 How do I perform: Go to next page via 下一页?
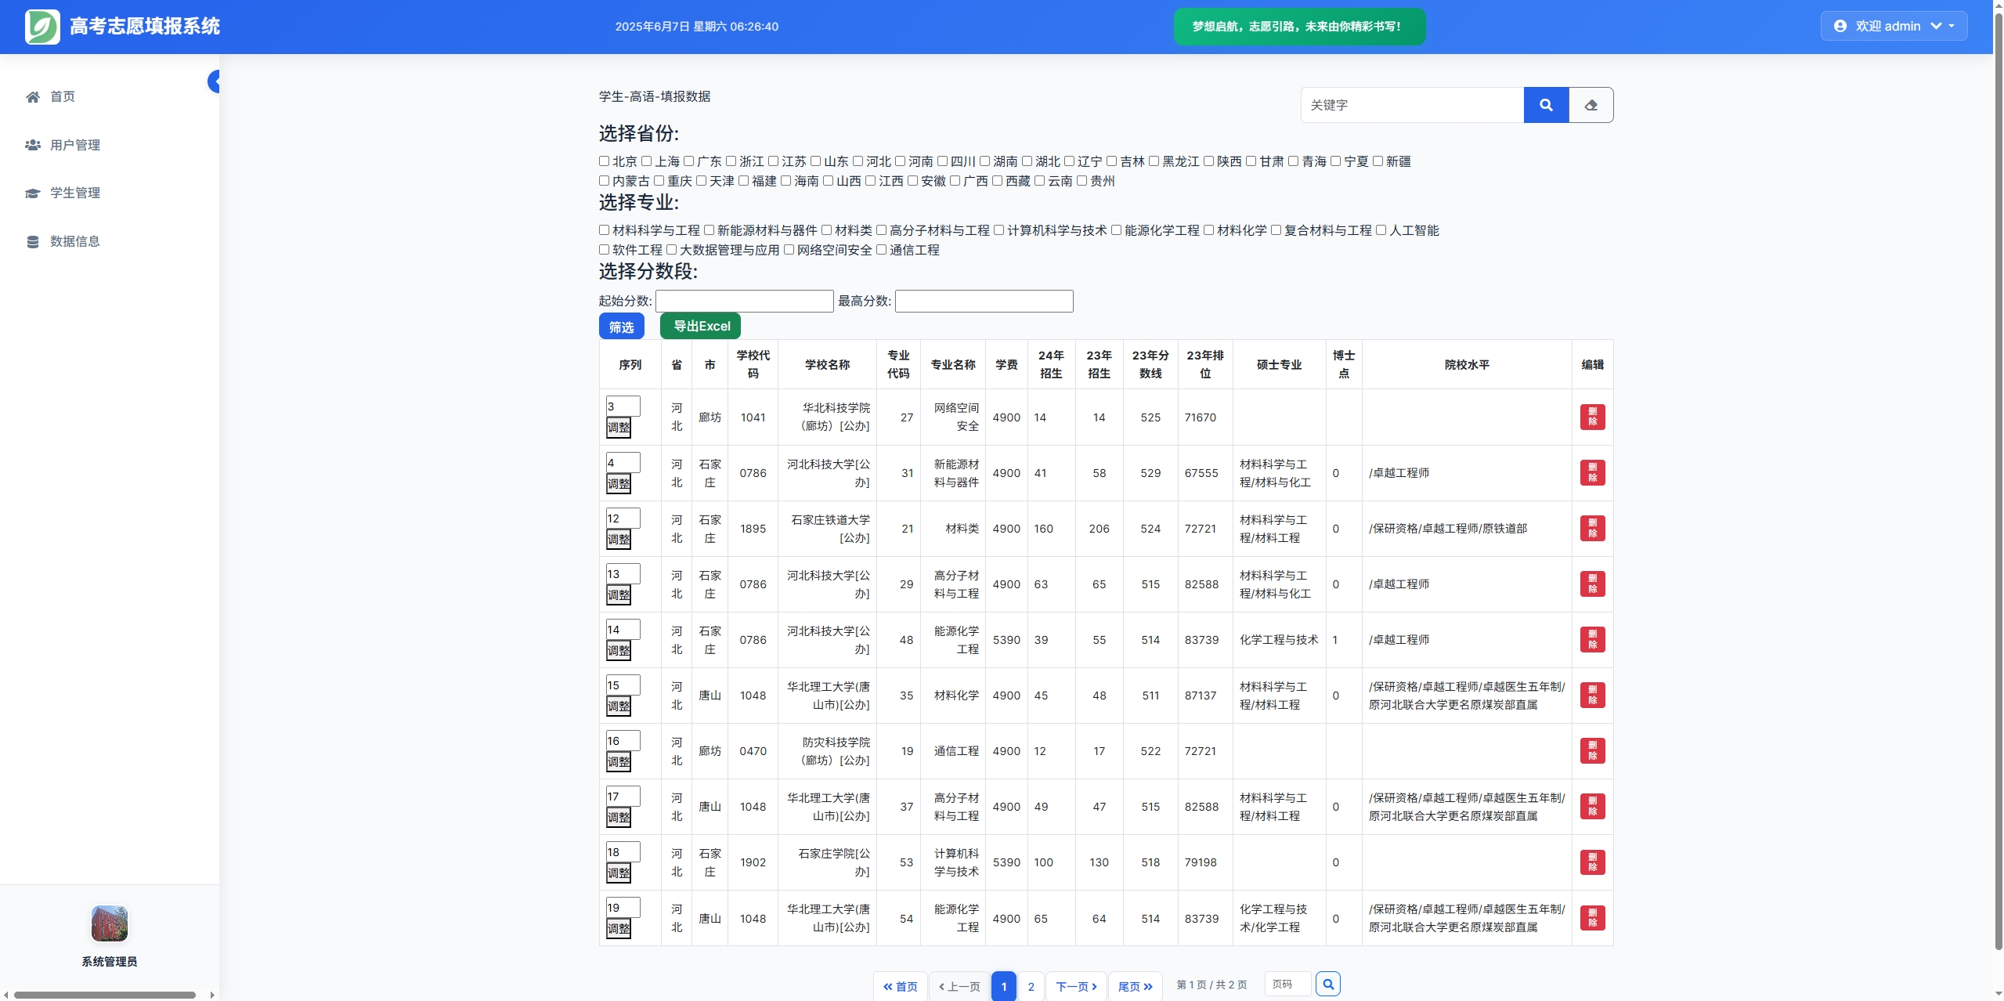[1075, 986]
